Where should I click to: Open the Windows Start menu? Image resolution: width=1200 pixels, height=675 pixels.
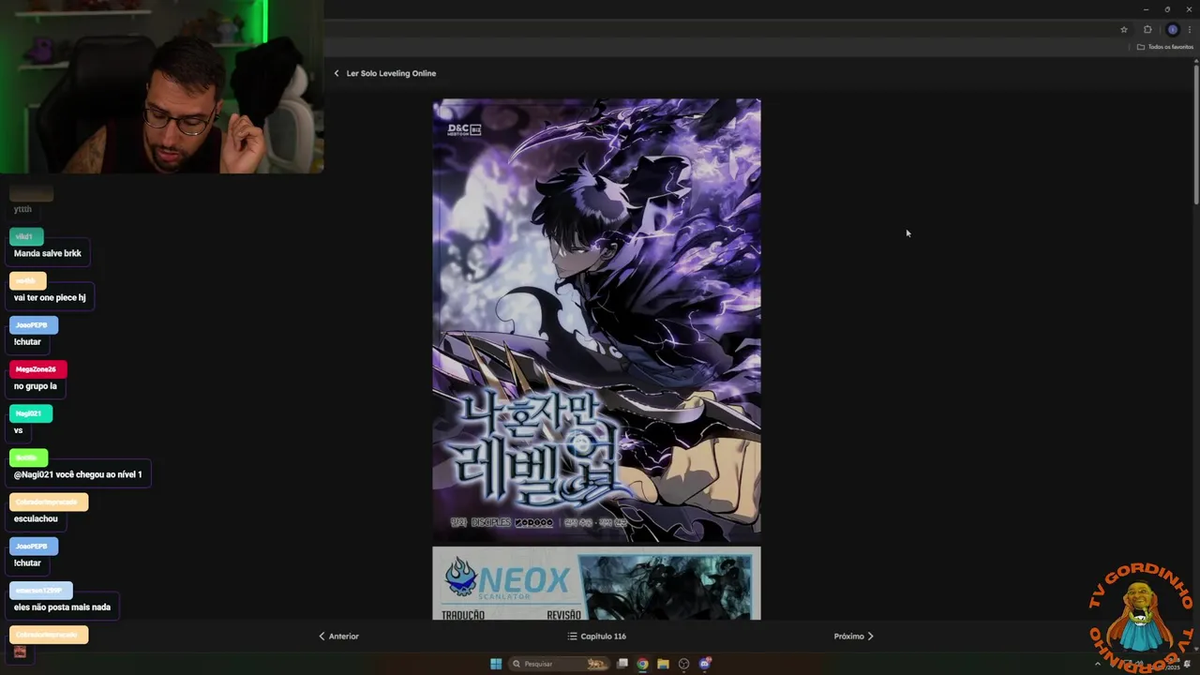point(496,664)
